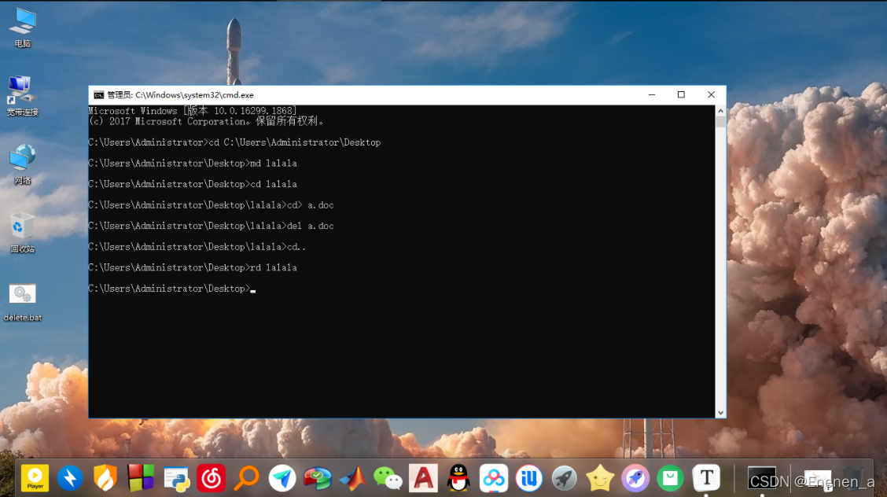Open MATLAB from the dock

coord(352,477)
